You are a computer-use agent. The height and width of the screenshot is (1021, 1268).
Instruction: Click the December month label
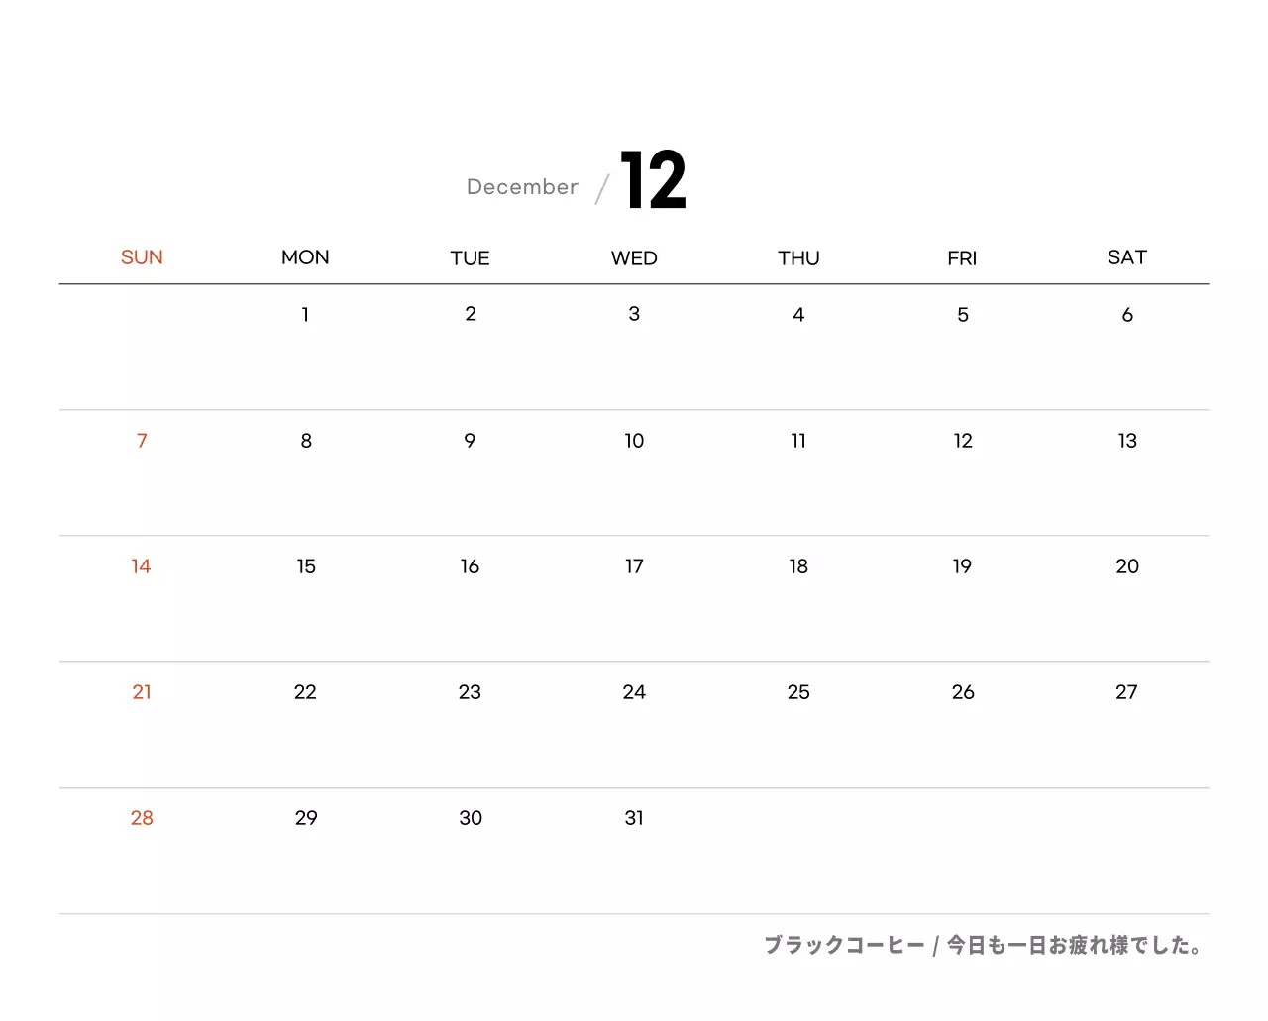tap(522, 187)
